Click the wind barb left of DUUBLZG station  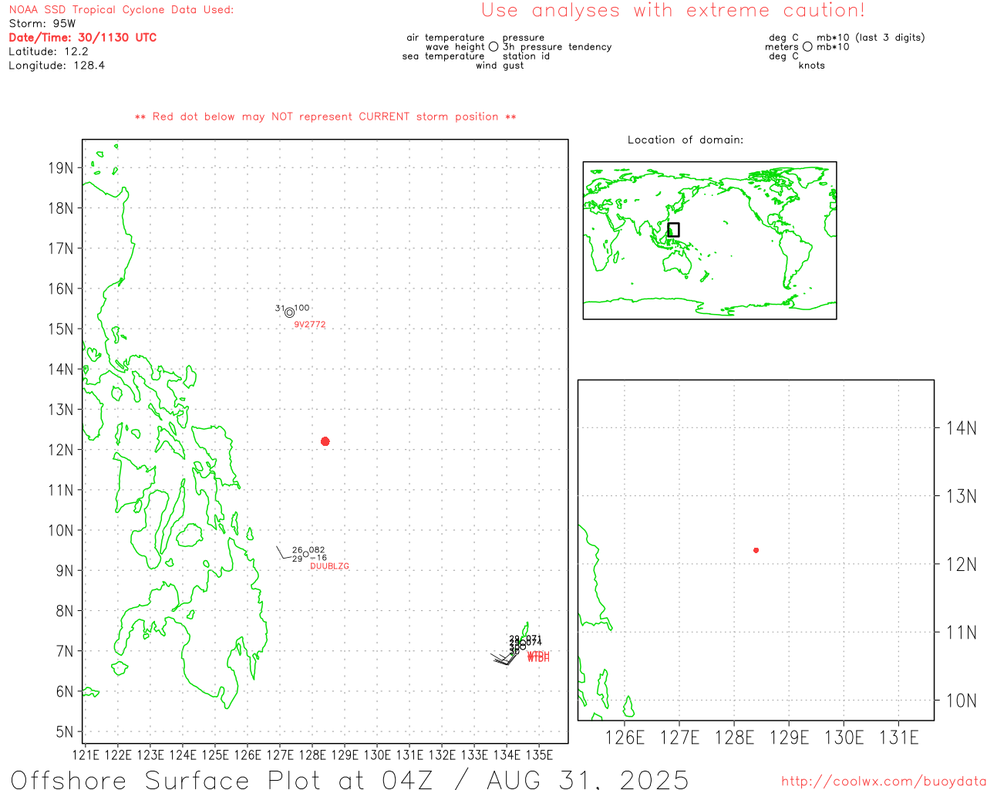285,552
